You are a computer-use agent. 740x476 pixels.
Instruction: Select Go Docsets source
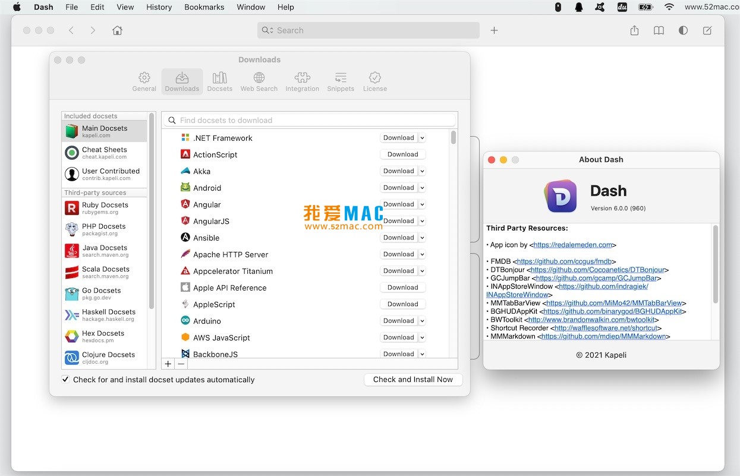tap(104, 294)
